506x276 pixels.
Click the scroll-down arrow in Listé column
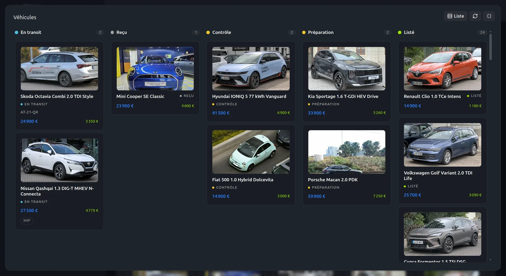click(490, 260)
